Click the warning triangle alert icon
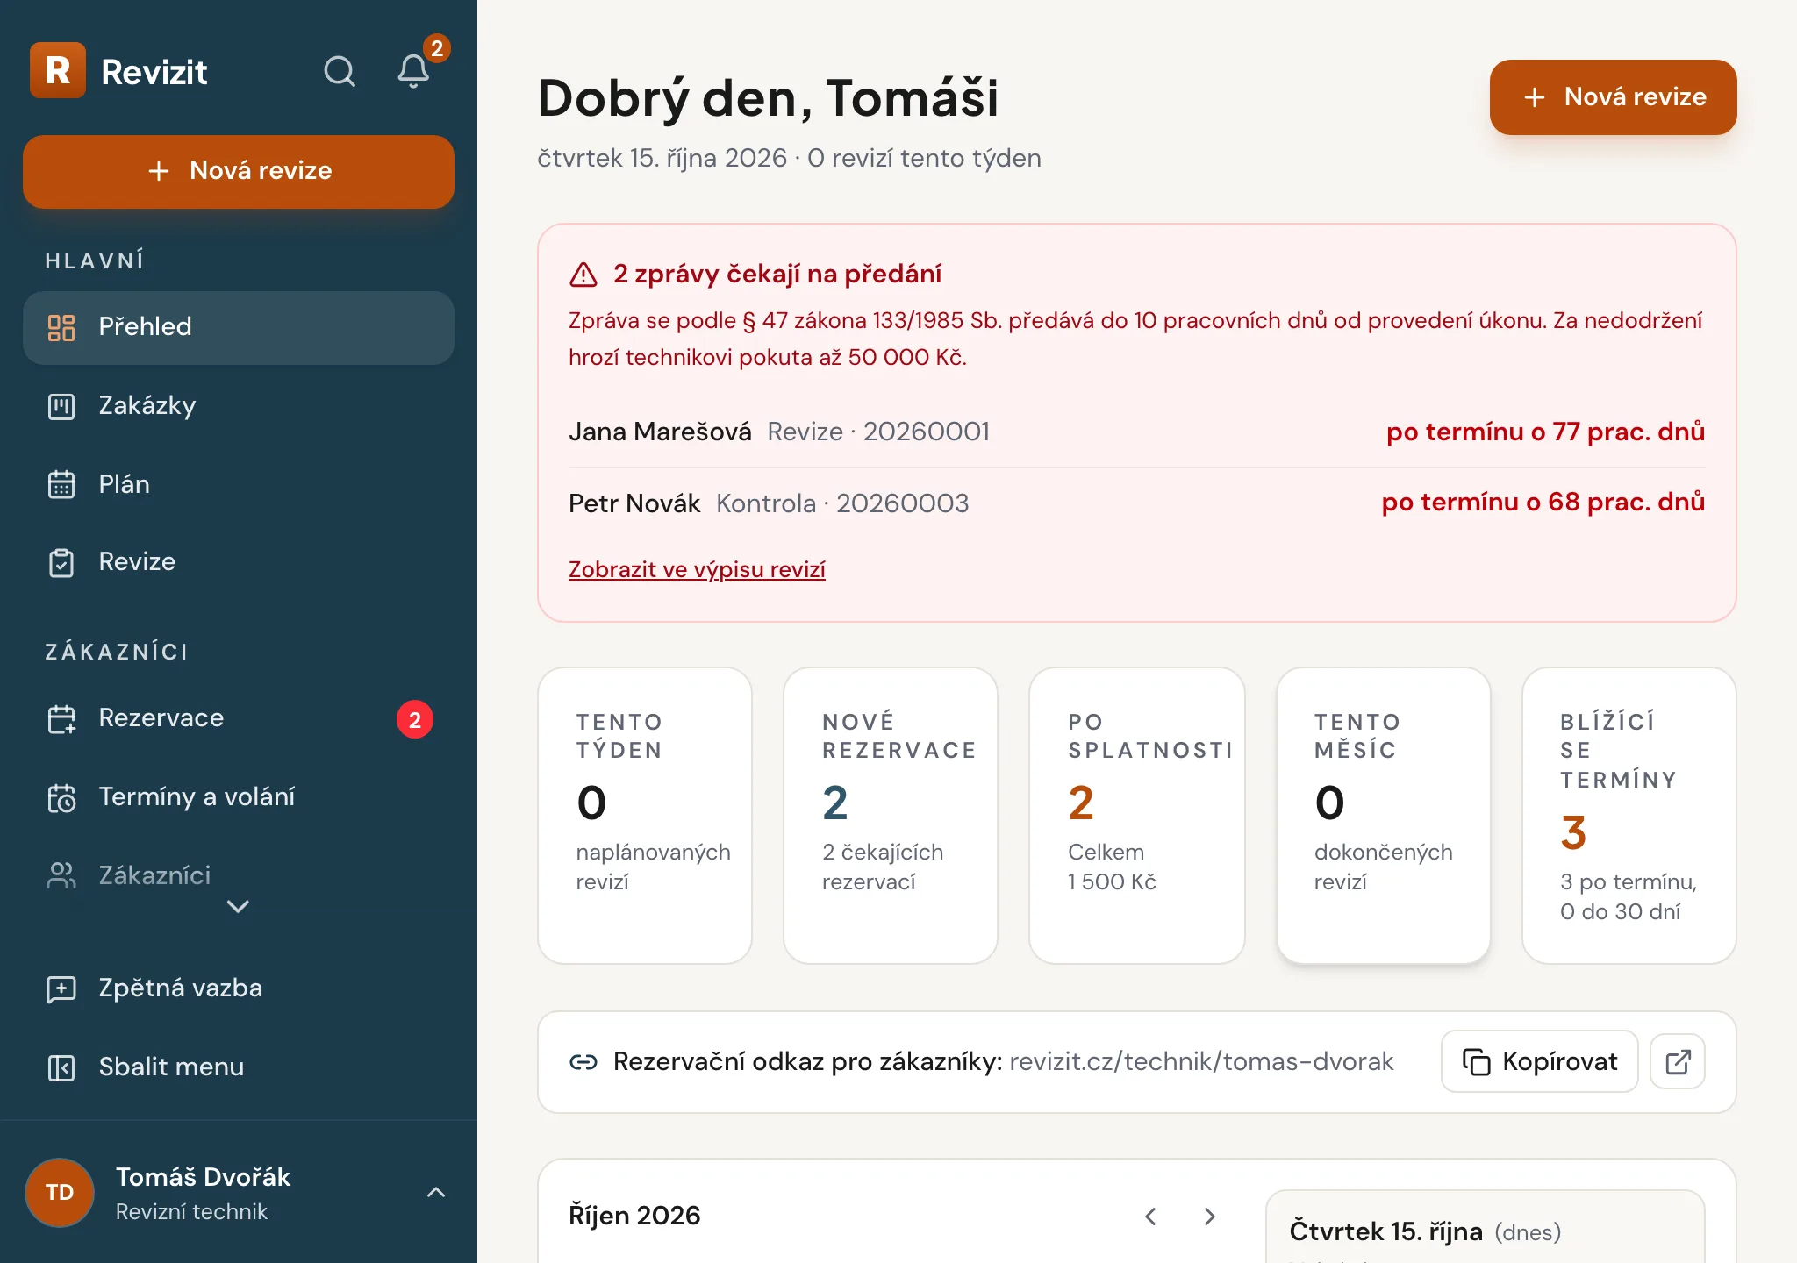Screen dimensions: 1797x1263 [583, 275]
